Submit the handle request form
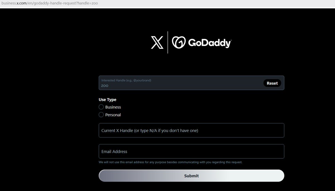The width and height of the screenshot is (335, 191). coord(192,176)
